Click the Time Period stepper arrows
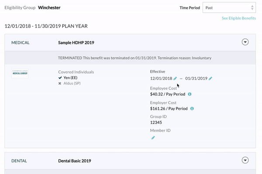 click(x=252, y=7)
